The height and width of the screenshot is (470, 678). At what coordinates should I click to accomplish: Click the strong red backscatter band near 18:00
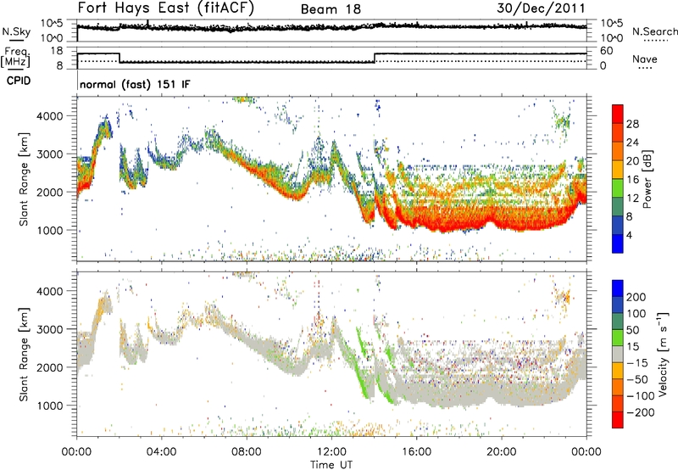pyautogui.click(x=458, y=219)
